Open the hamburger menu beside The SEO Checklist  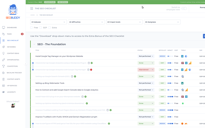point(32,8)
